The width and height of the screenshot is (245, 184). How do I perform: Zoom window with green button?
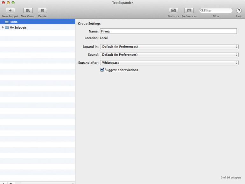point(13,3)
